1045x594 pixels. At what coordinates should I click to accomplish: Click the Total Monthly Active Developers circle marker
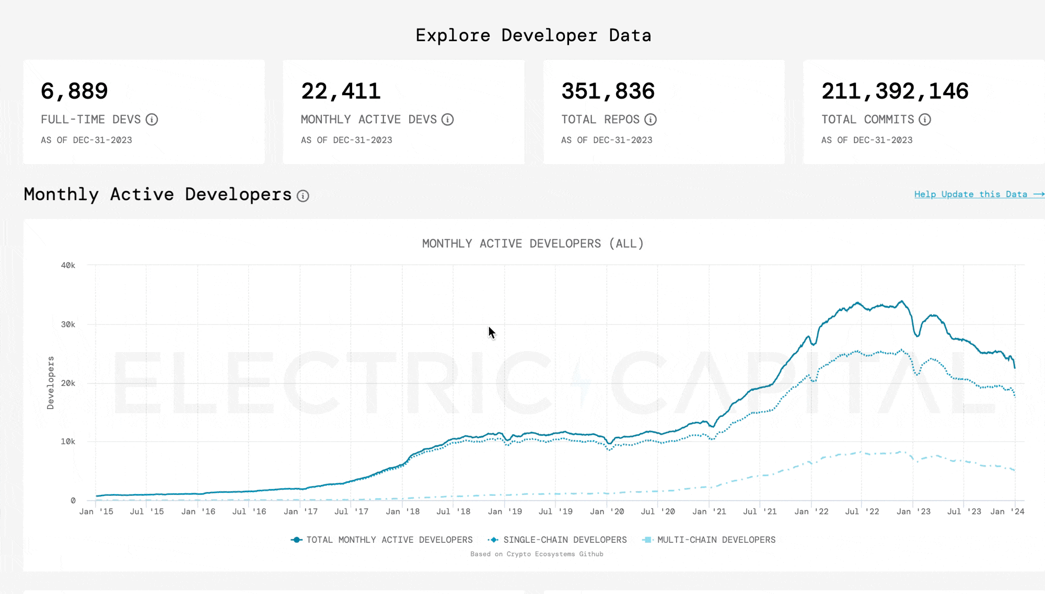(x=296, y=540)
